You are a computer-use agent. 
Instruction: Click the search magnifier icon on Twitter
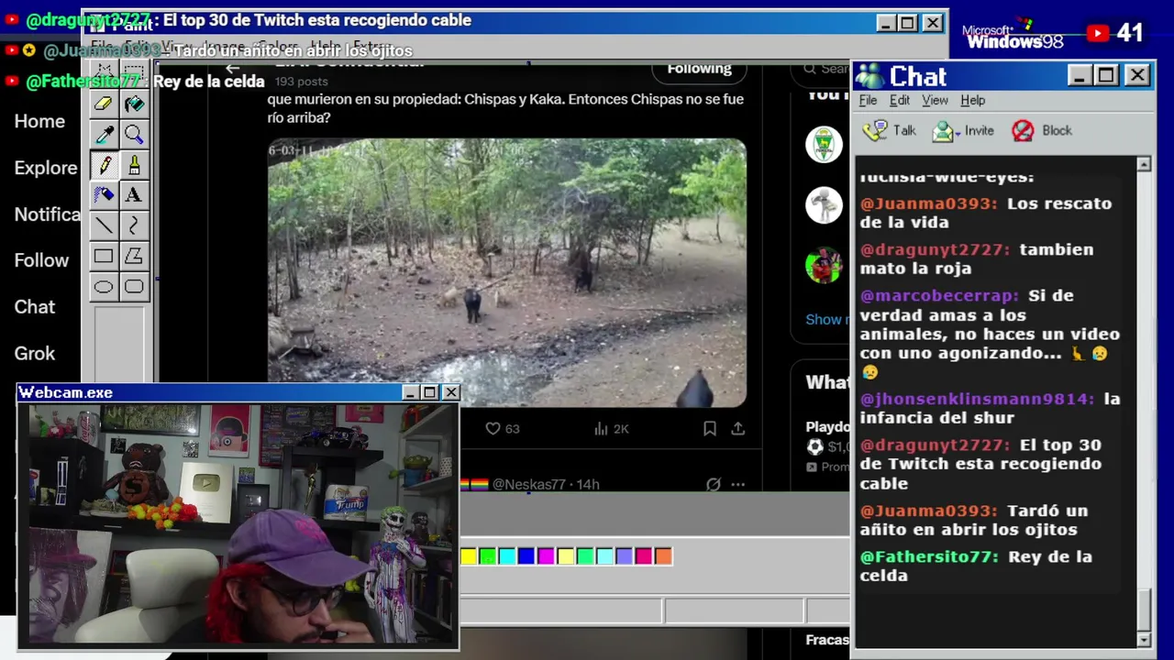tap(810, 69)
